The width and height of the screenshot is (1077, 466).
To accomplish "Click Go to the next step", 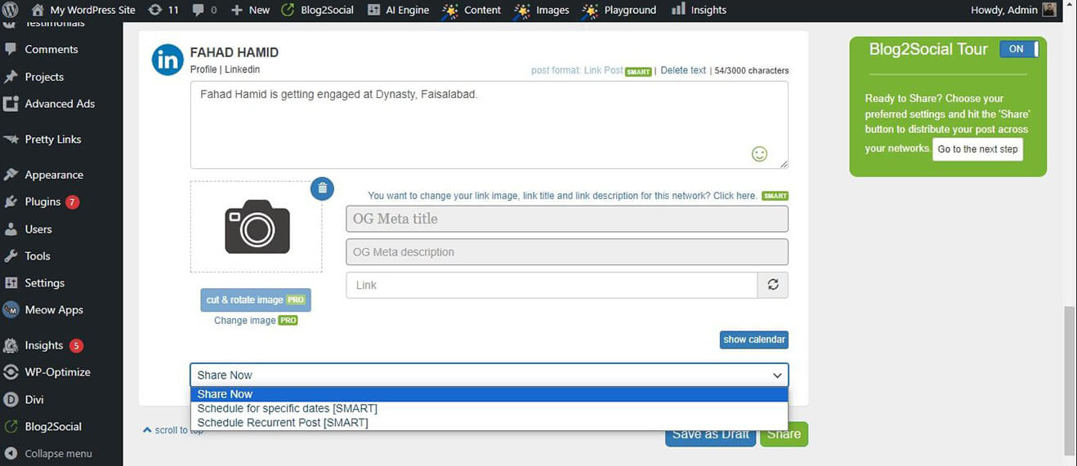I will [977, 149].
